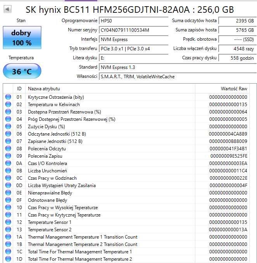Select the 'Polecenia Zapisu' row
Image resolution: width=257 pixels, height=263 pixels.
(126, 156)
